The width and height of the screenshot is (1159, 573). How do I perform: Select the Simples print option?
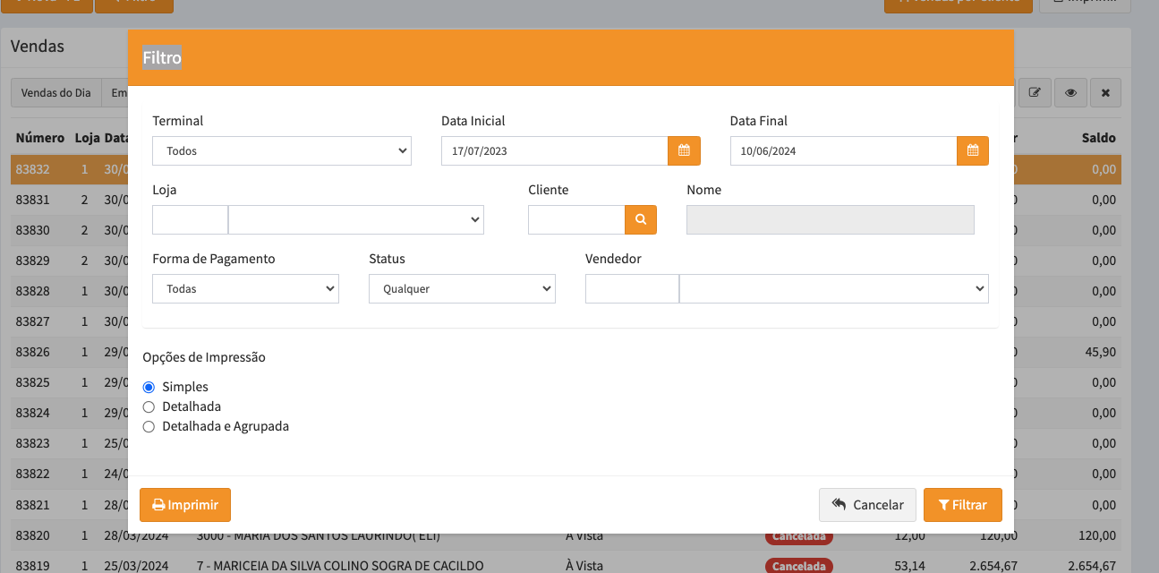tap(149, 387)
